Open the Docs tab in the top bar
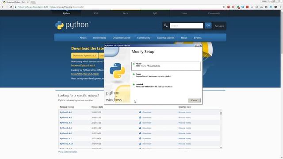 (126, 13)
